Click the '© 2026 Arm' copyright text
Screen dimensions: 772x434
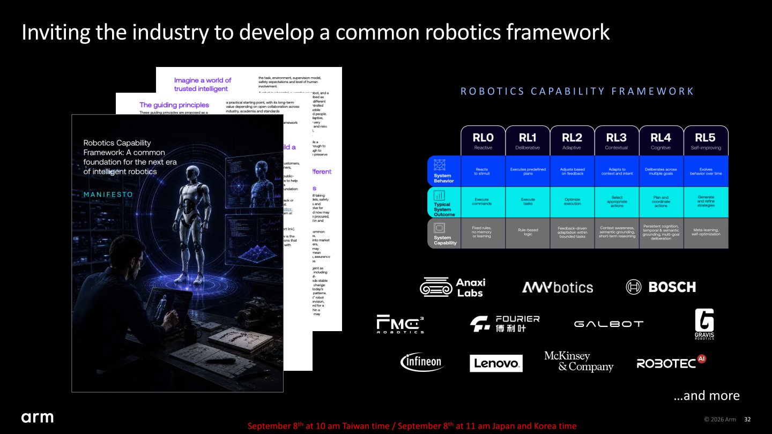(x=719, y=419)
